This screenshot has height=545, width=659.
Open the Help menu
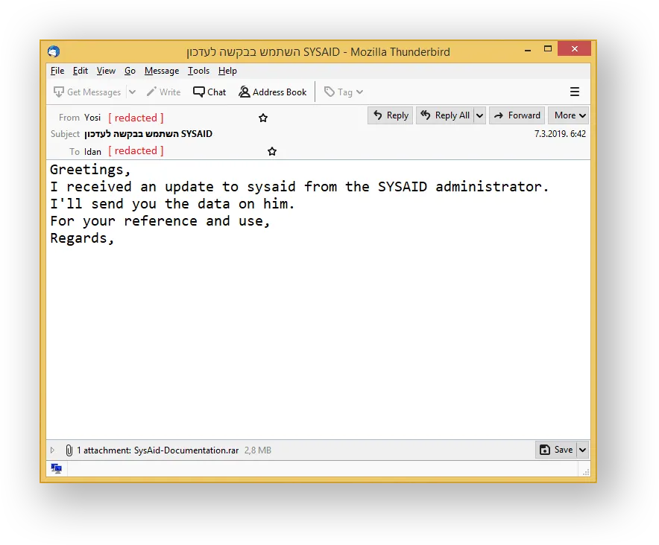point(227,71)
